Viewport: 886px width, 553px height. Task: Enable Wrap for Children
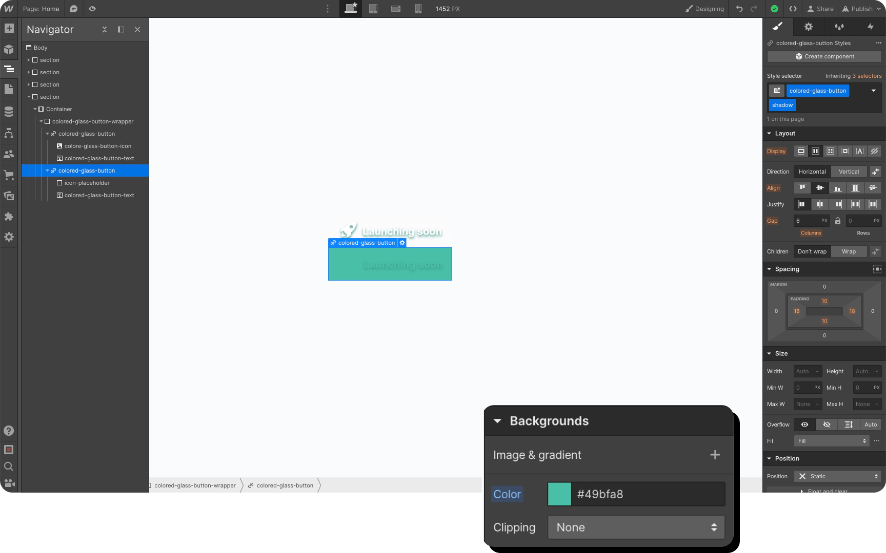[x=849, y=251]
